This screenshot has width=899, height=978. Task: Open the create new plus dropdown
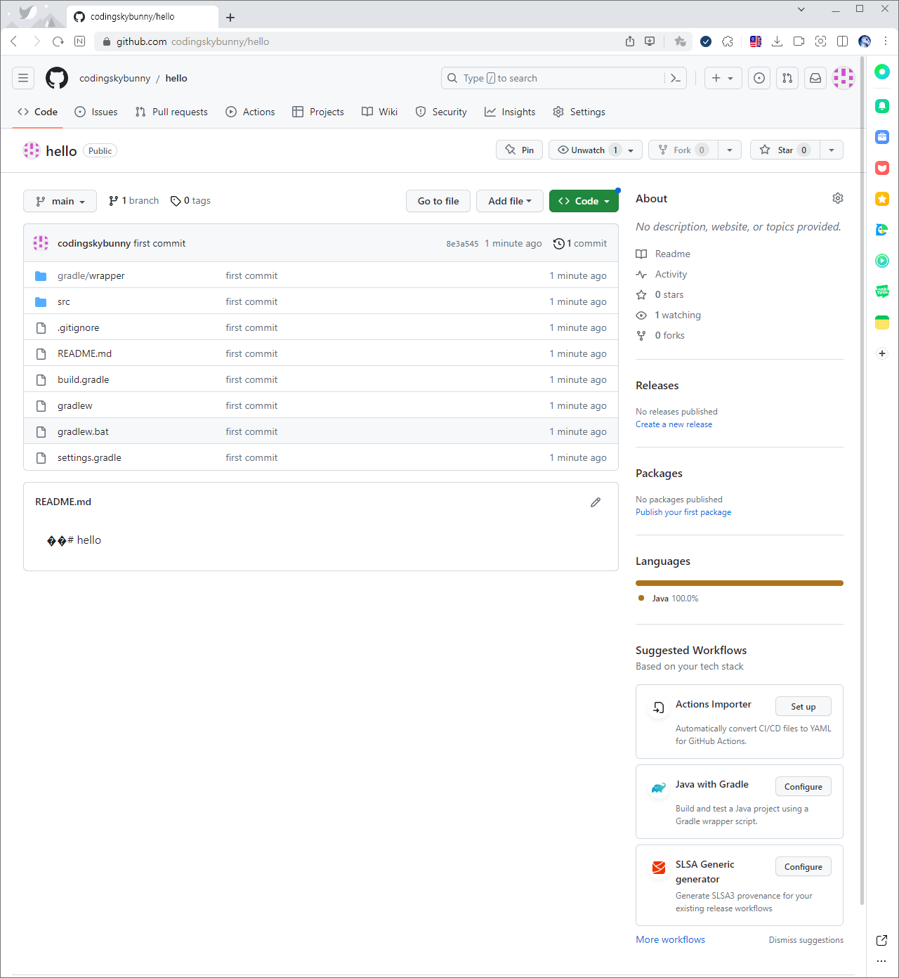click(723, 78)
